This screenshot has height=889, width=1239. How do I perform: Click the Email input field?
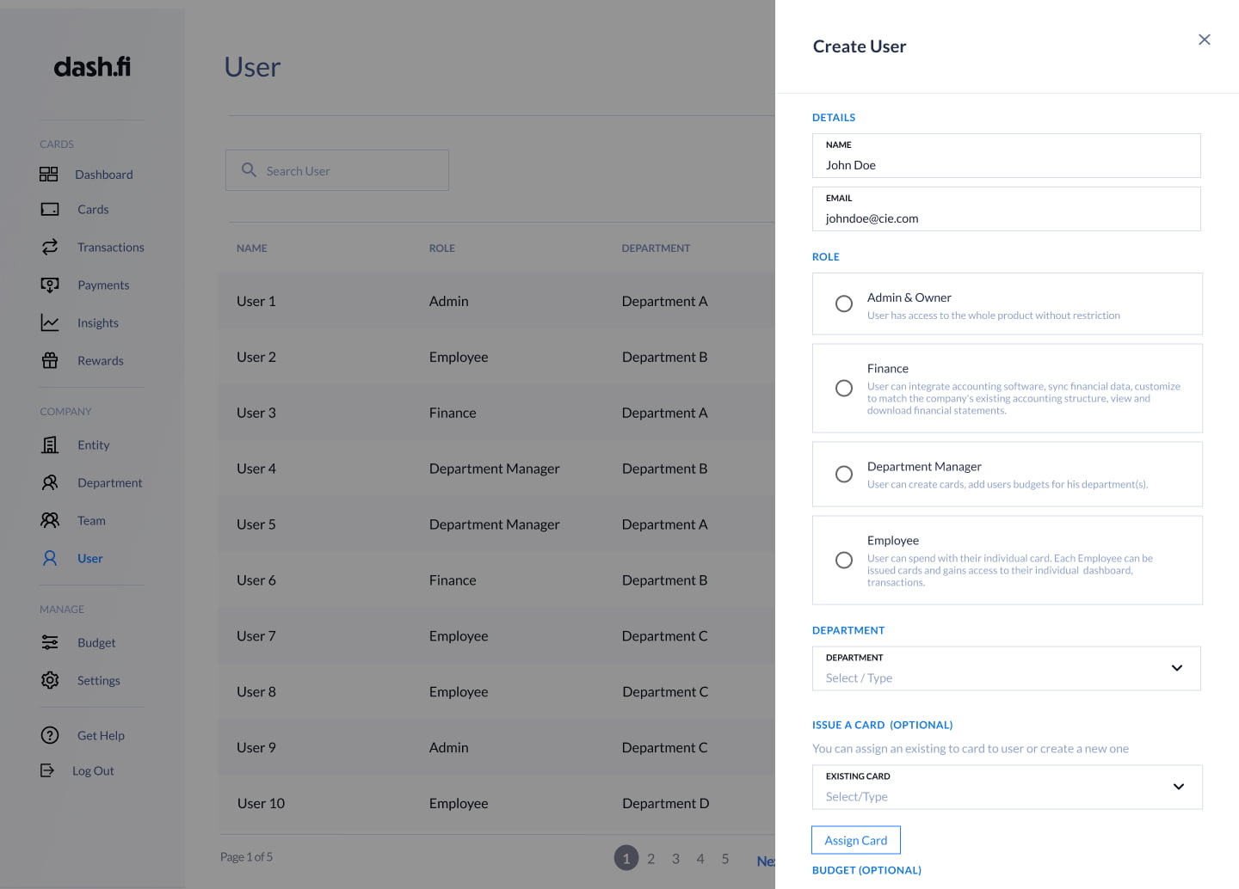pyautogui.click(x=1006, y=218)
